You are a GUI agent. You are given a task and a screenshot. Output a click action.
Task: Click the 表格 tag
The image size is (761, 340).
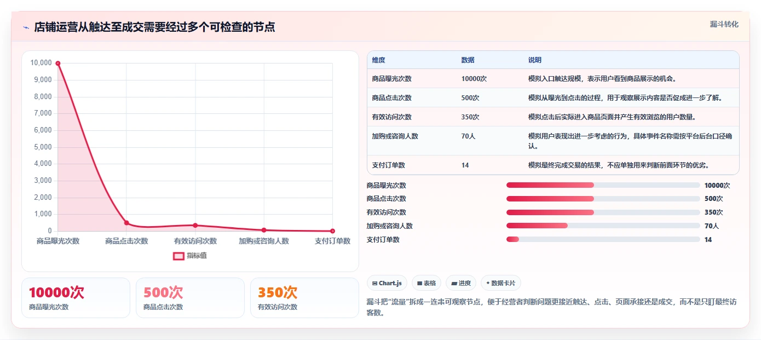pyautogui.click(x=426, y=283)
